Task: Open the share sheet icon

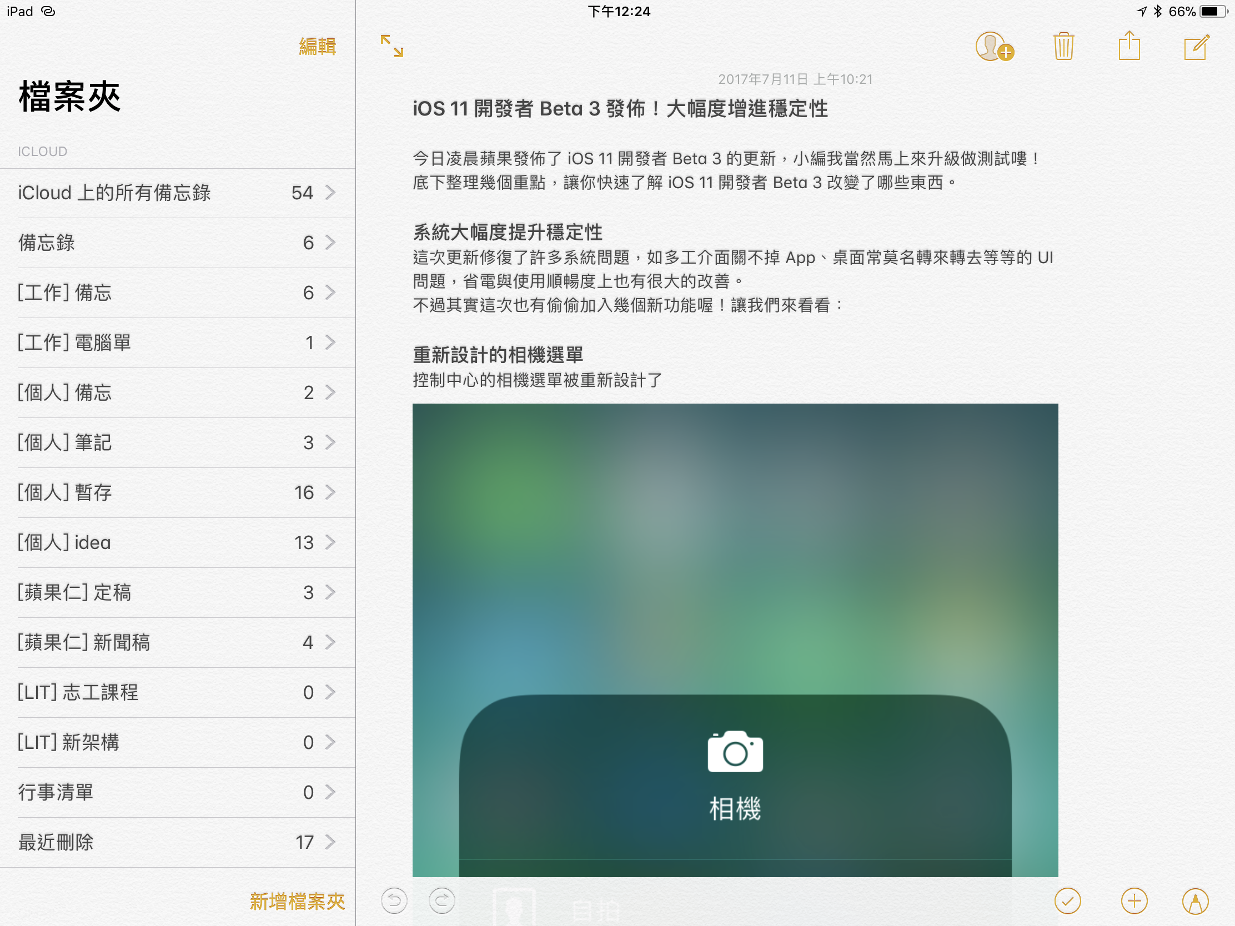Action: click(x=1129, y=44)
